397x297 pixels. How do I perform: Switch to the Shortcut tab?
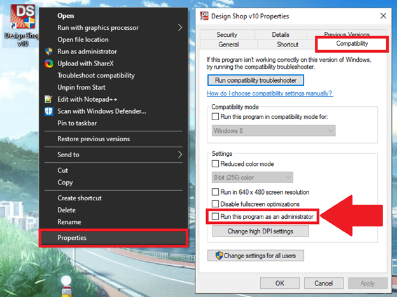[x=287, y=45]
